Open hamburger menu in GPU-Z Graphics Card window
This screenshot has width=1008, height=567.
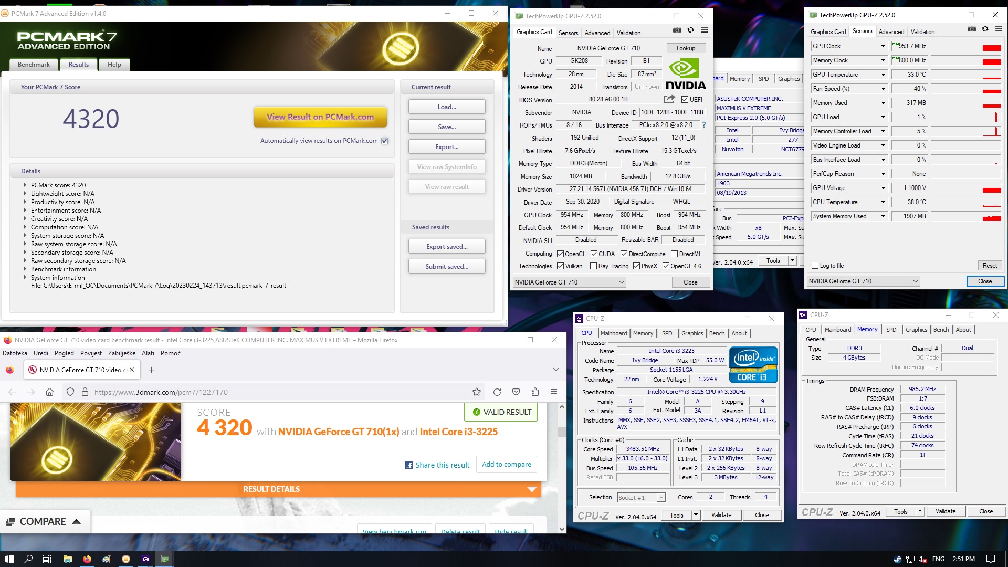(705, 30)
